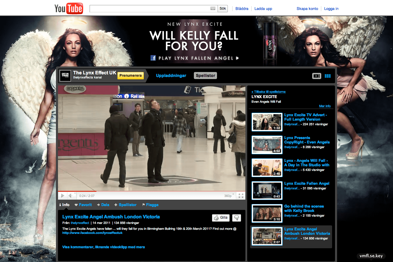Select the Spellistor tab
Viewport: 393px width, 262px height.
[206, 76]
